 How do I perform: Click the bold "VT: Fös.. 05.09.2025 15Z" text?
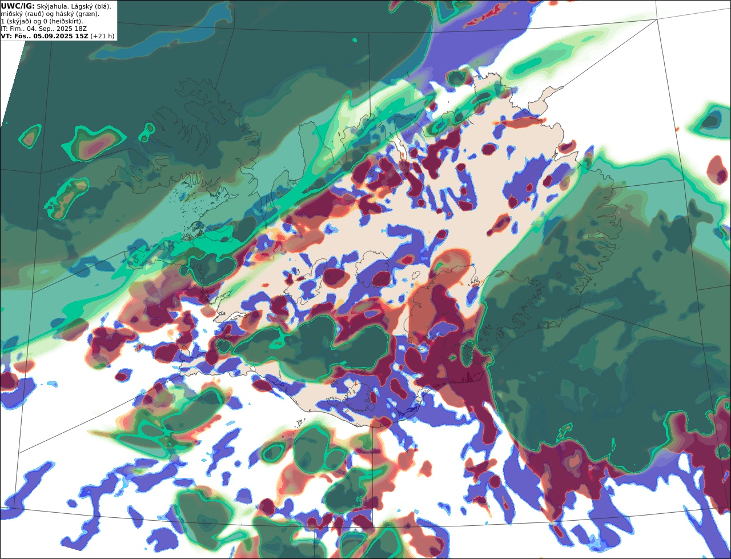coord(45,35)
